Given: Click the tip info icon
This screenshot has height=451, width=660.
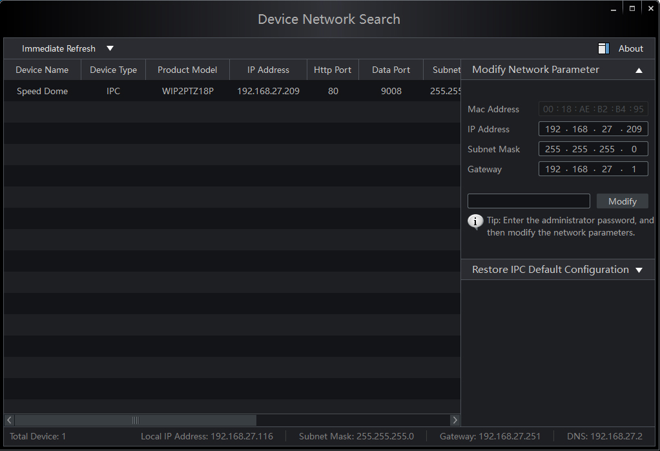Looking at the screenshot, I should pyautogui.click(x=475, y=221).
